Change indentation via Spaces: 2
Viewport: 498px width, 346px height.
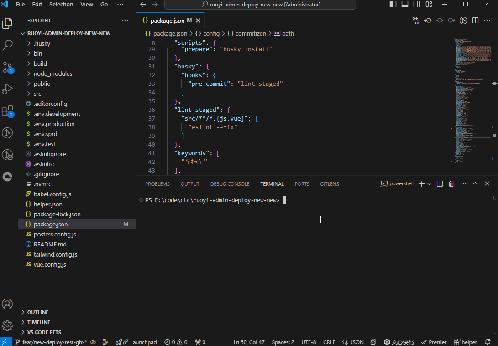tap(283, 342)
